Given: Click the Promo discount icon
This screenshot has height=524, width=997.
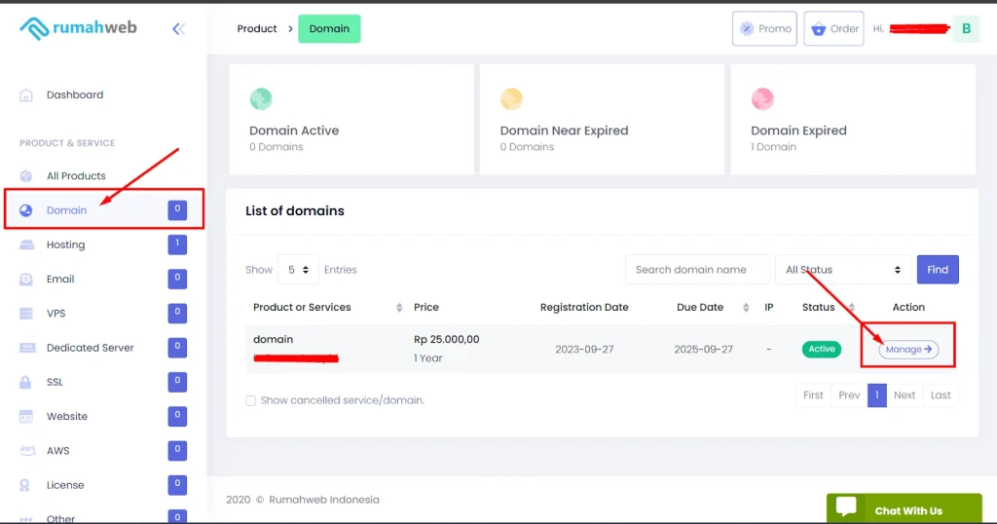Looking at the screenshot, I should [747, 28].
